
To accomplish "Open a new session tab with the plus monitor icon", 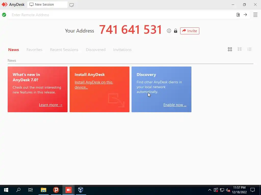I will click(72, 5).
